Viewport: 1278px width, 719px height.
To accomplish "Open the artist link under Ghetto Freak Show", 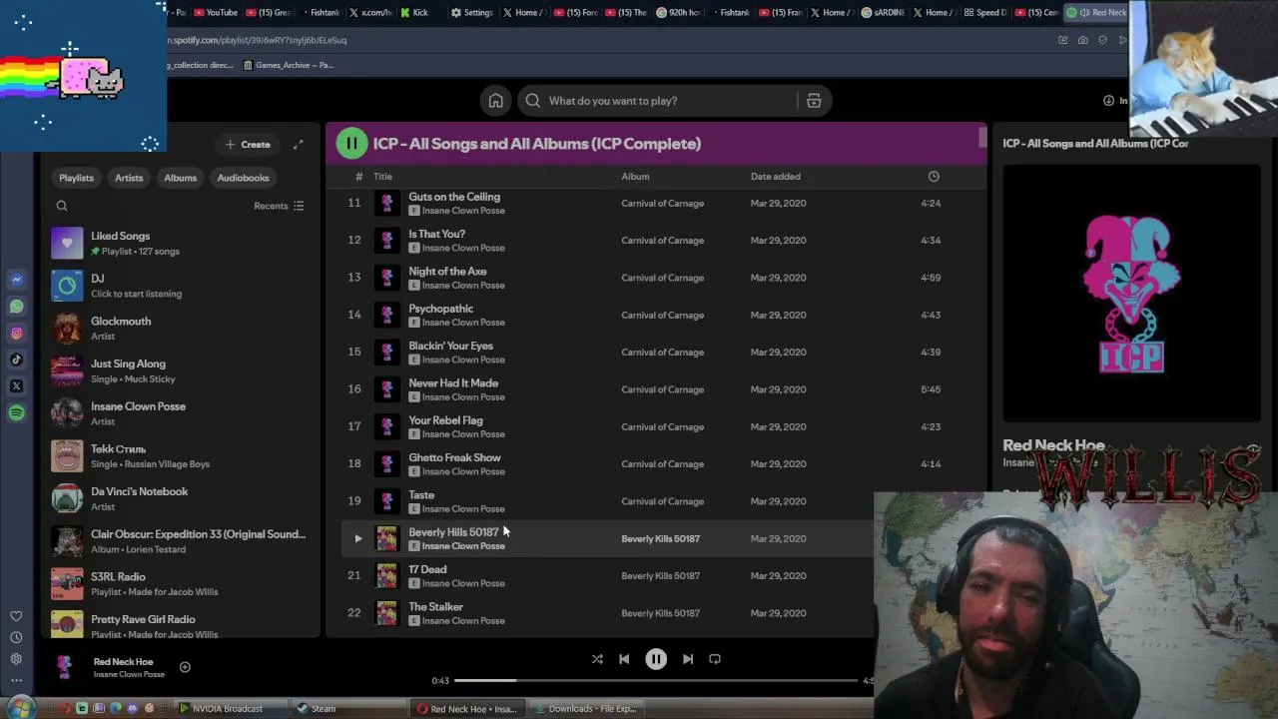I will click(x=463, y=471).
